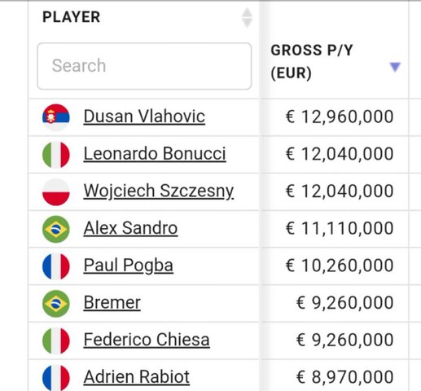This screenshot has width=421, height=391.
Task: Click the French flag icon beside Adrien Rabiot
Action: click(x=56, y=378)
